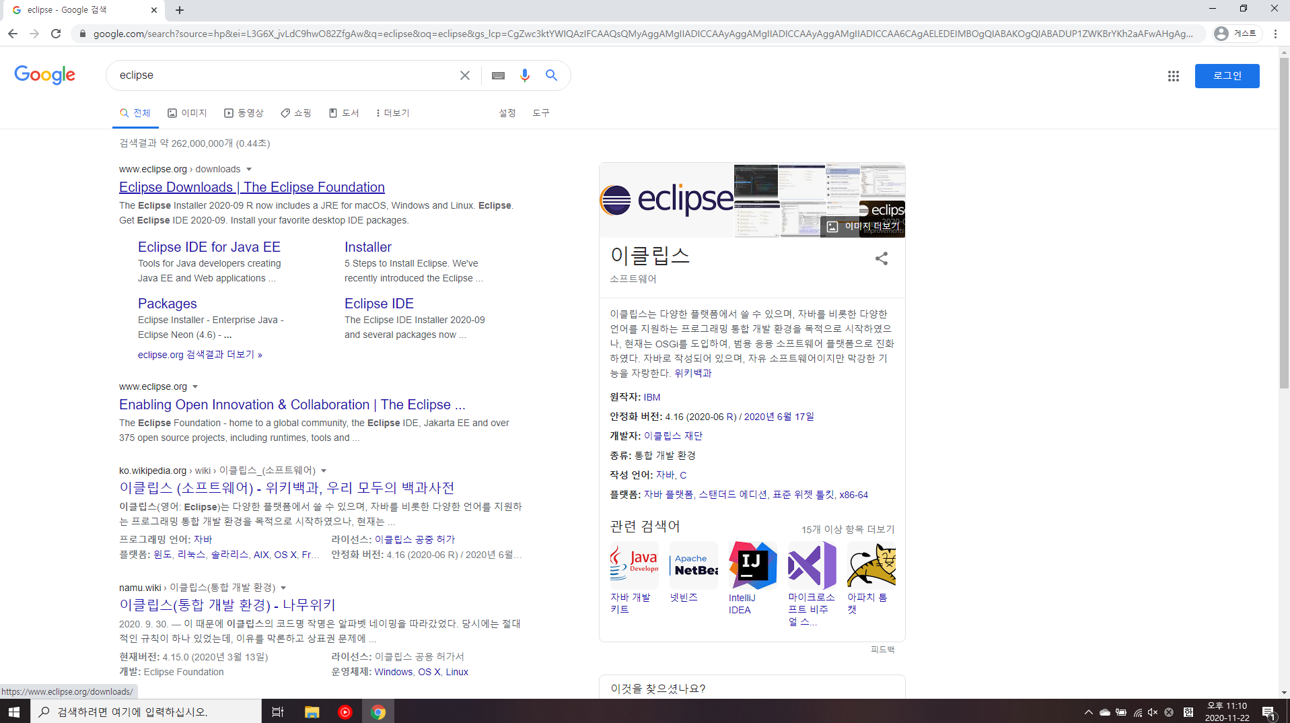Screen dimensions: 1290x723
Task: Open 자바 개발 키트 related search
Action: [634, 578]
